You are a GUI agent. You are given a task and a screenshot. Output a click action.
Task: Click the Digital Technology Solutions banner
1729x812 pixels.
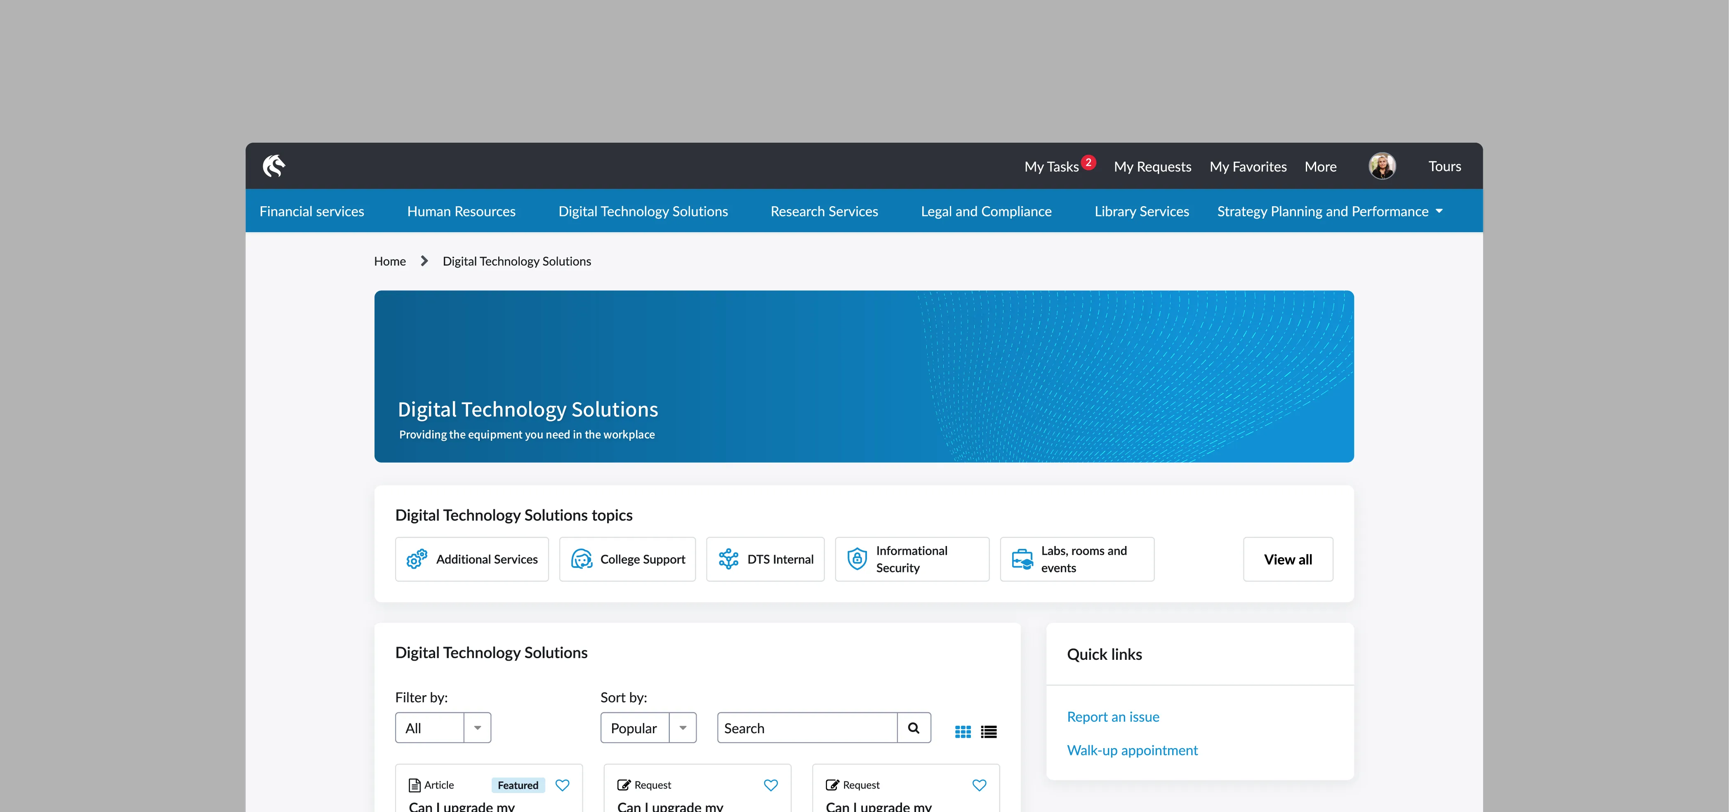pos(864,377)
